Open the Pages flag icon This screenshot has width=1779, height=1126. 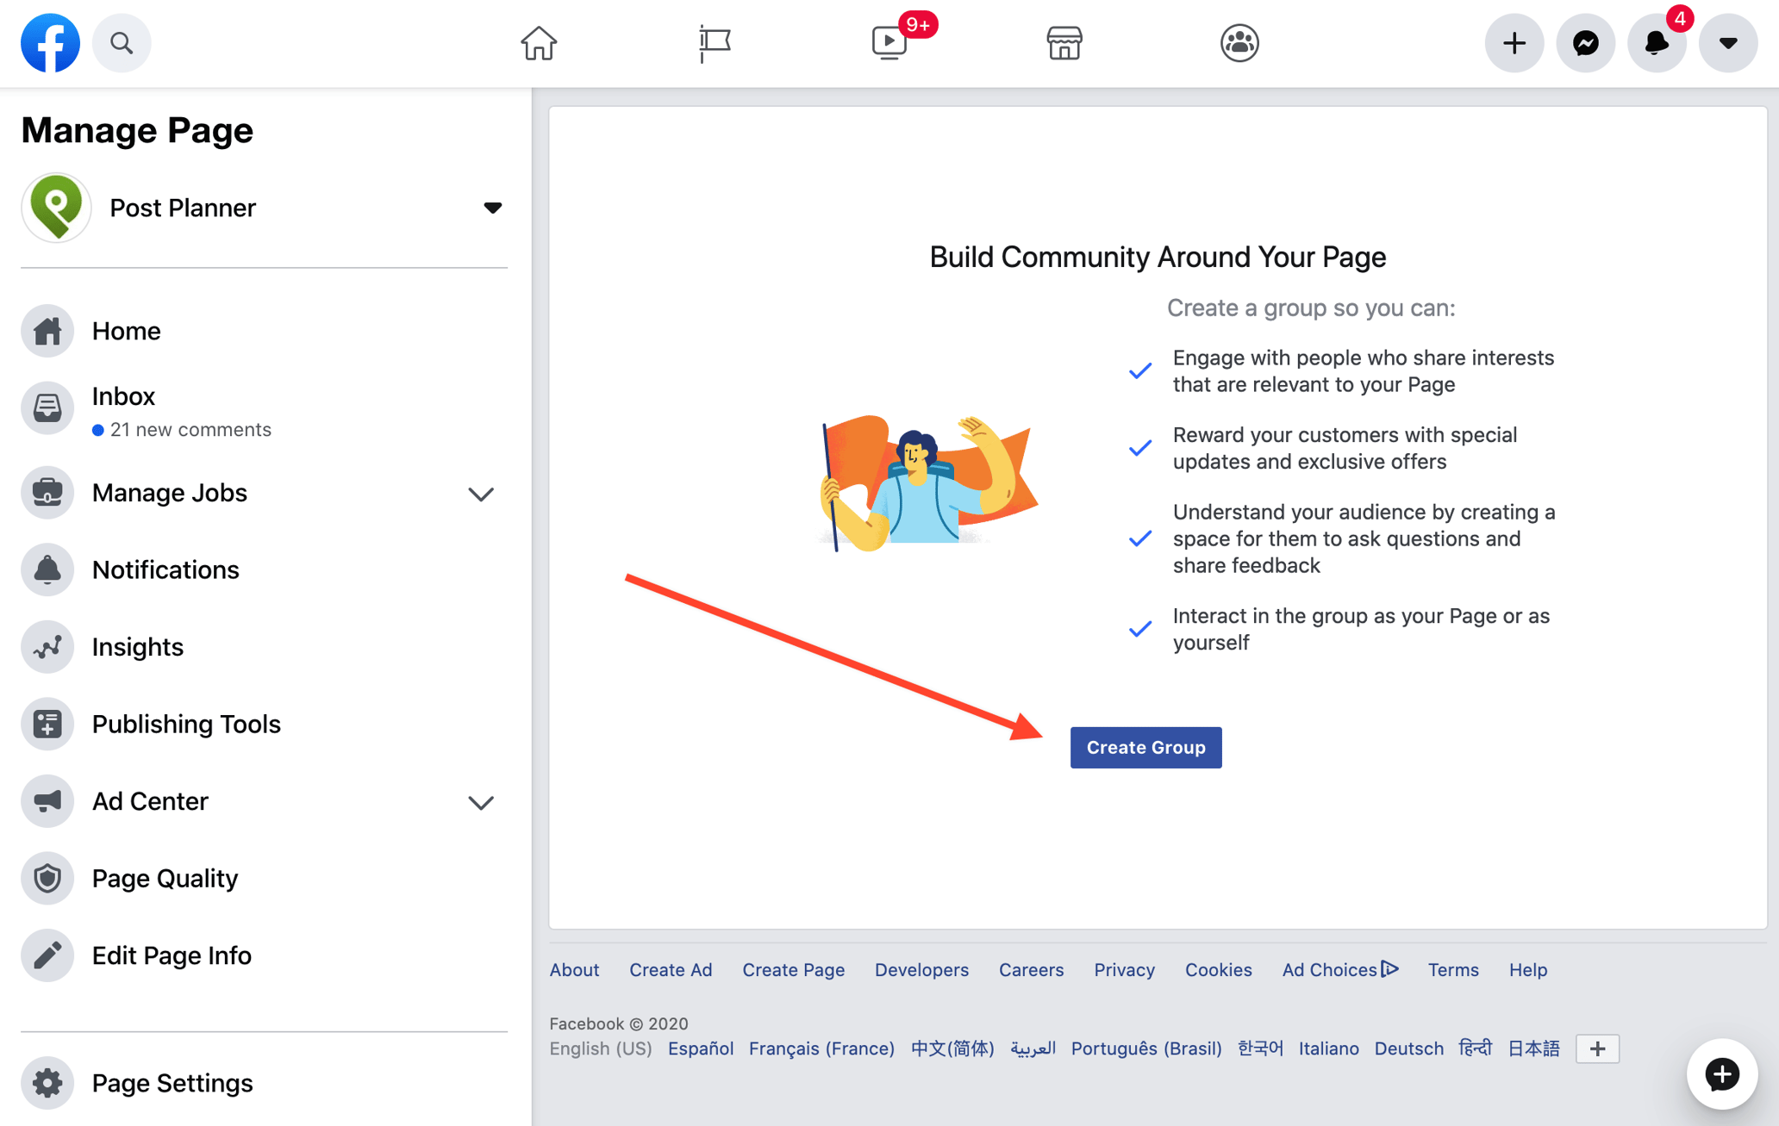[x=715, y=43]
